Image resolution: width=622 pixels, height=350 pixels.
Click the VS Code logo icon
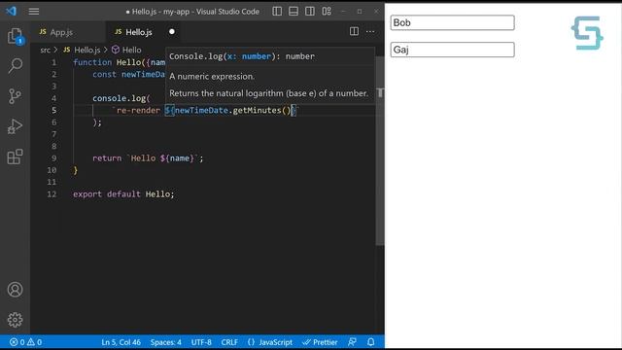point(11,11)
